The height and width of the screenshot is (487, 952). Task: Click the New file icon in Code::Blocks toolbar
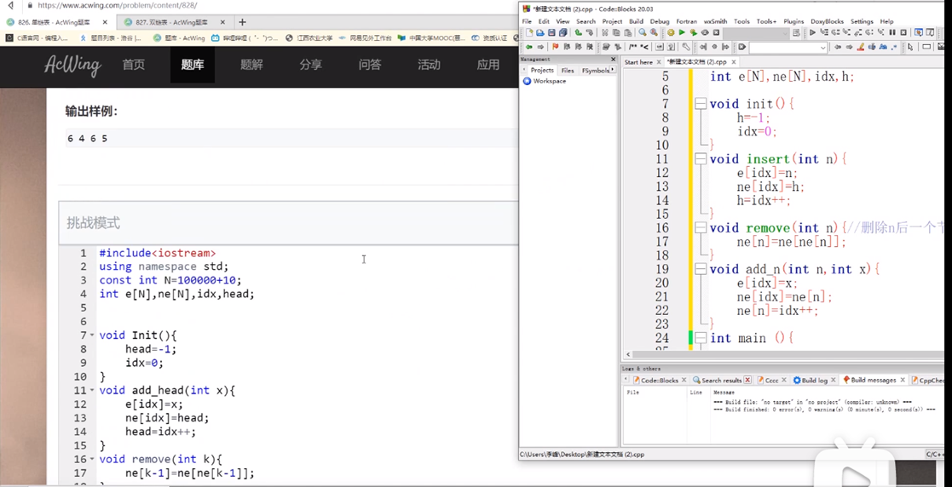point(529,32)
